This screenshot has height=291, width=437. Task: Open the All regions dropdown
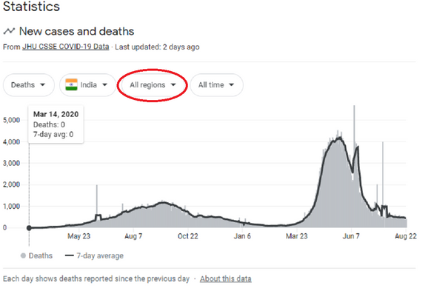pos(153,84)
